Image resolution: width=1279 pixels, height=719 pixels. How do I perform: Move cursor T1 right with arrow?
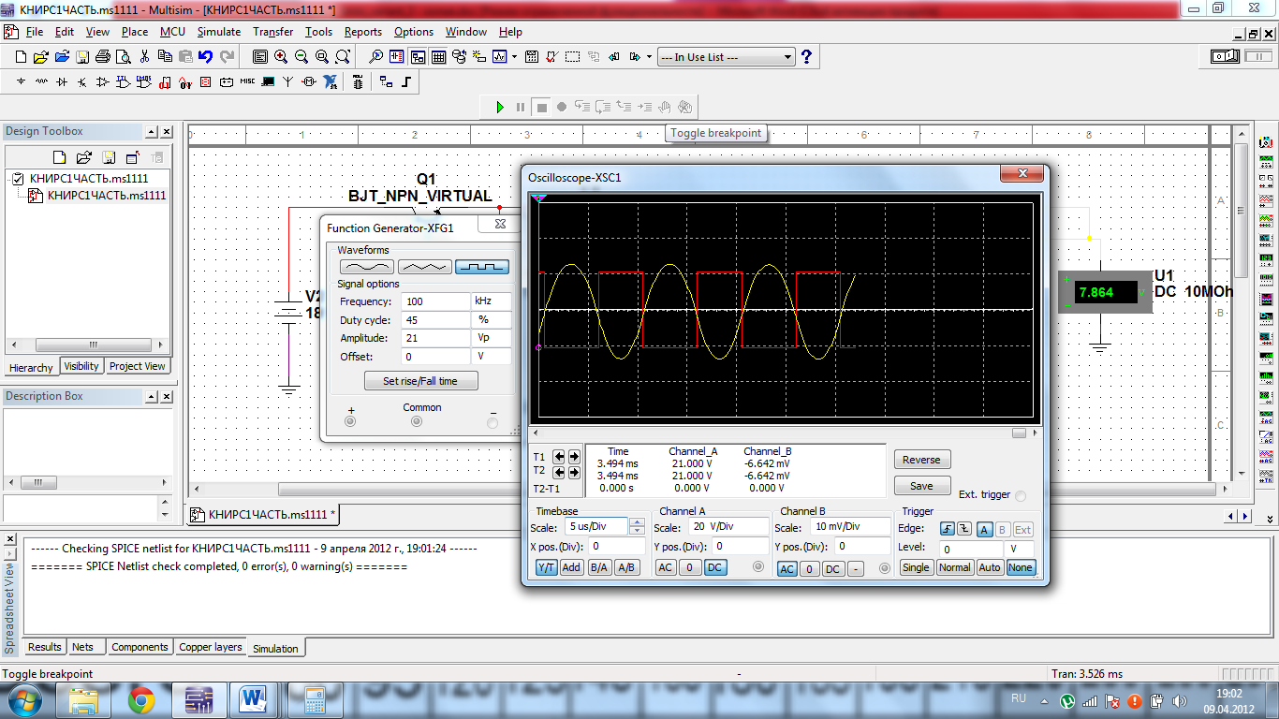click(x=574, y=457)
